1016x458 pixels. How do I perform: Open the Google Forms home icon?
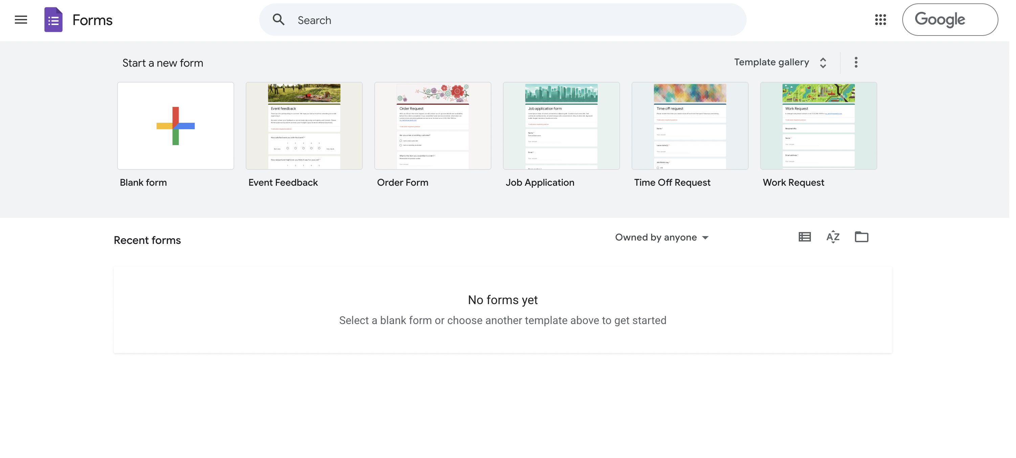(x=53, y=19)
